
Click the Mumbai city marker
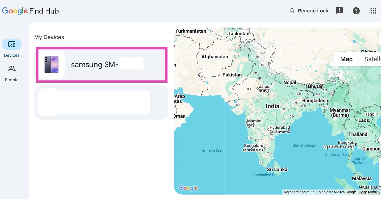pos(245,123)
